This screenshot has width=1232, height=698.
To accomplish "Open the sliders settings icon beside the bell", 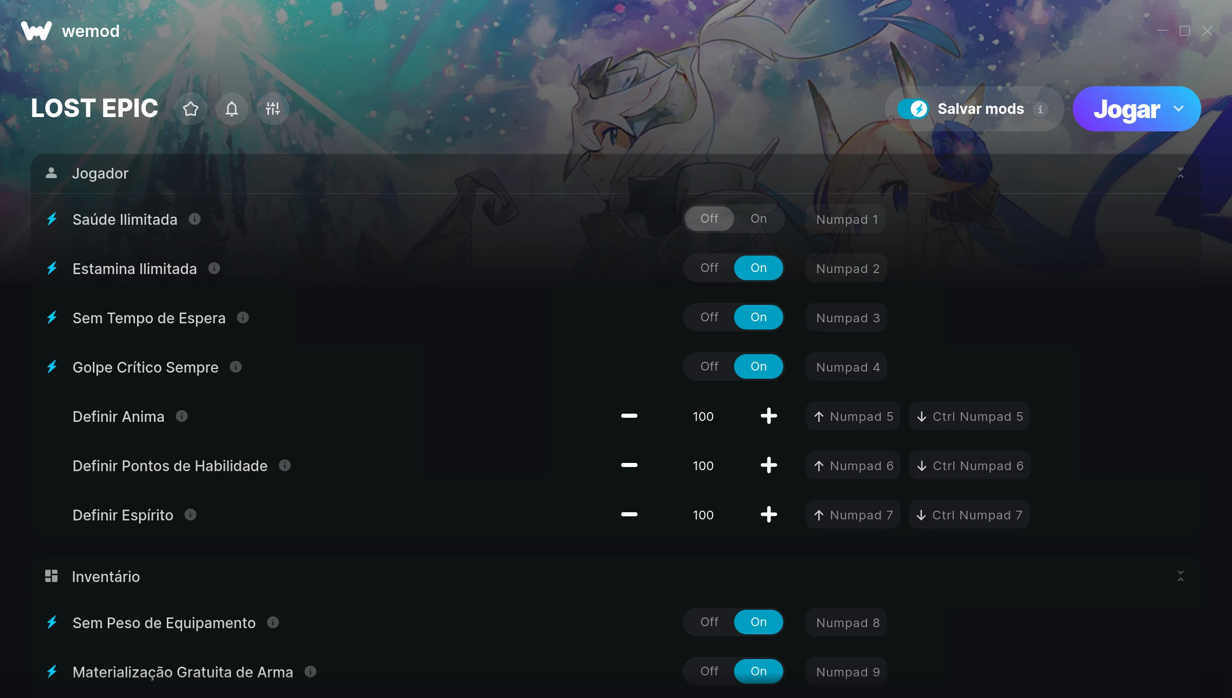I will [x=273, y=109].
